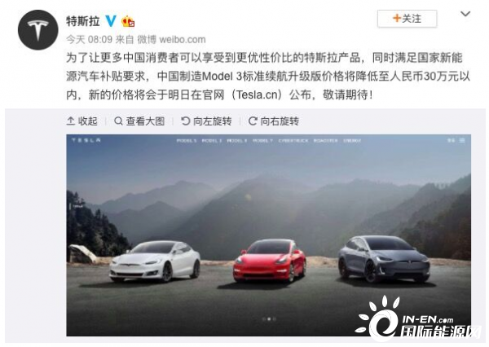Select the middle carousel dot in image
Screen dimensions: 489x347
(x=269, y=319)
